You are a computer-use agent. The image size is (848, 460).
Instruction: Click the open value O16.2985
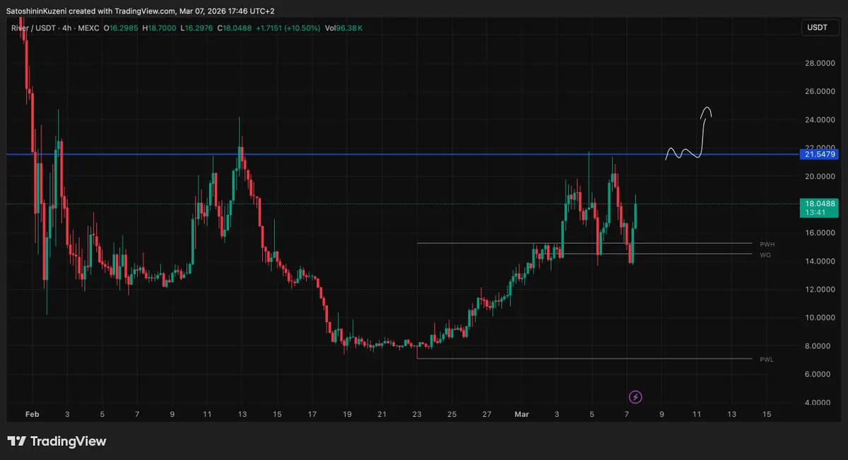121,28
